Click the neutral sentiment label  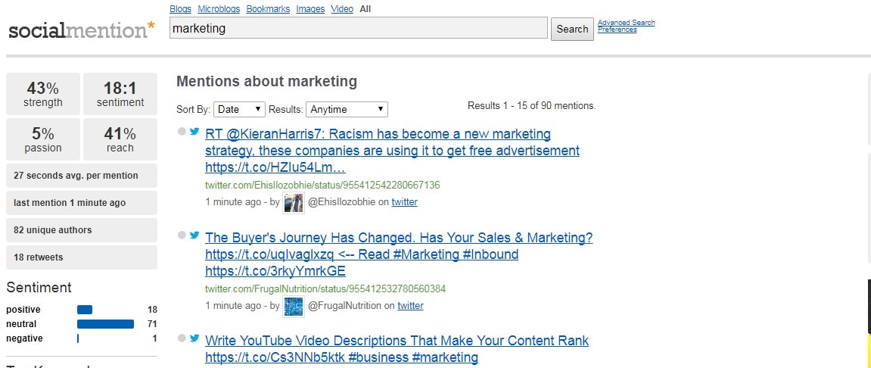(x=21, y=324)
